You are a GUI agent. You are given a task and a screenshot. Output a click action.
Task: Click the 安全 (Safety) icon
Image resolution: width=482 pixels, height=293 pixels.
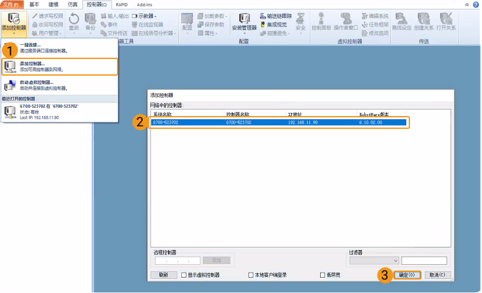[x=301, y=22]
